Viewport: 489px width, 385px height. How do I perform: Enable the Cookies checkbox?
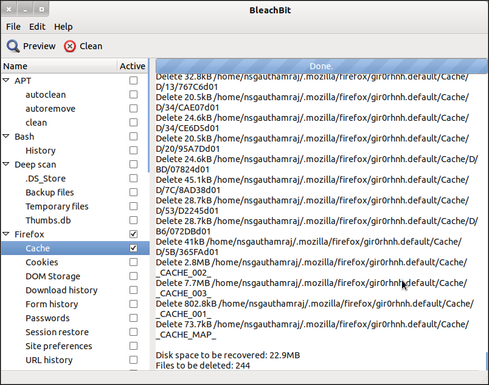point(133,262)
